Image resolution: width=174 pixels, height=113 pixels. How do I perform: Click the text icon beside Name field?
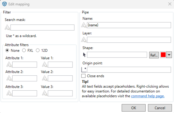(84, 25)
